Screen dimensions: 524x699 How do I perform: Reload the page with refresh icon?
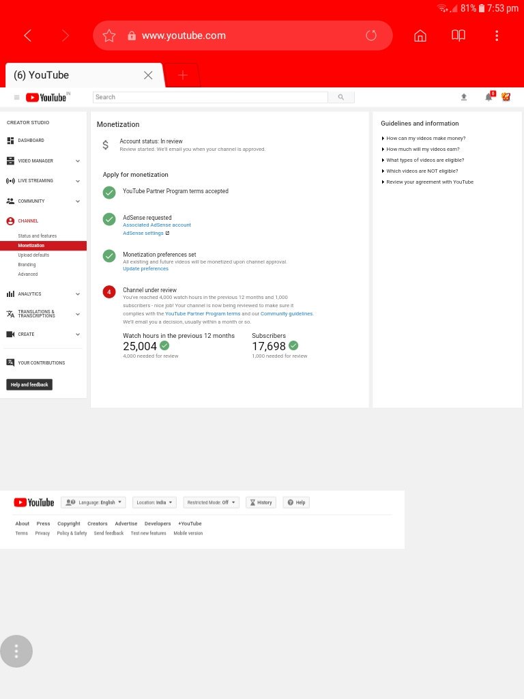pos(371,35)
